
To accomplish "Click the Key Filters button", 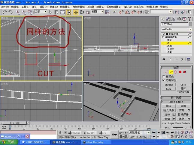I will coord(139,137).
